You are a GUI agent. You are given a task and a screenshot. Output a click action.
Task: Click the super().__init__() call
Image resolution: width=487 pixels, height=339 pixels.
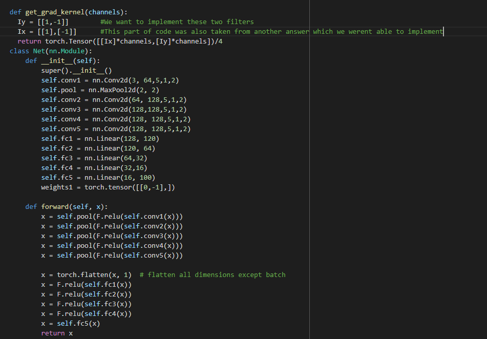76,71
